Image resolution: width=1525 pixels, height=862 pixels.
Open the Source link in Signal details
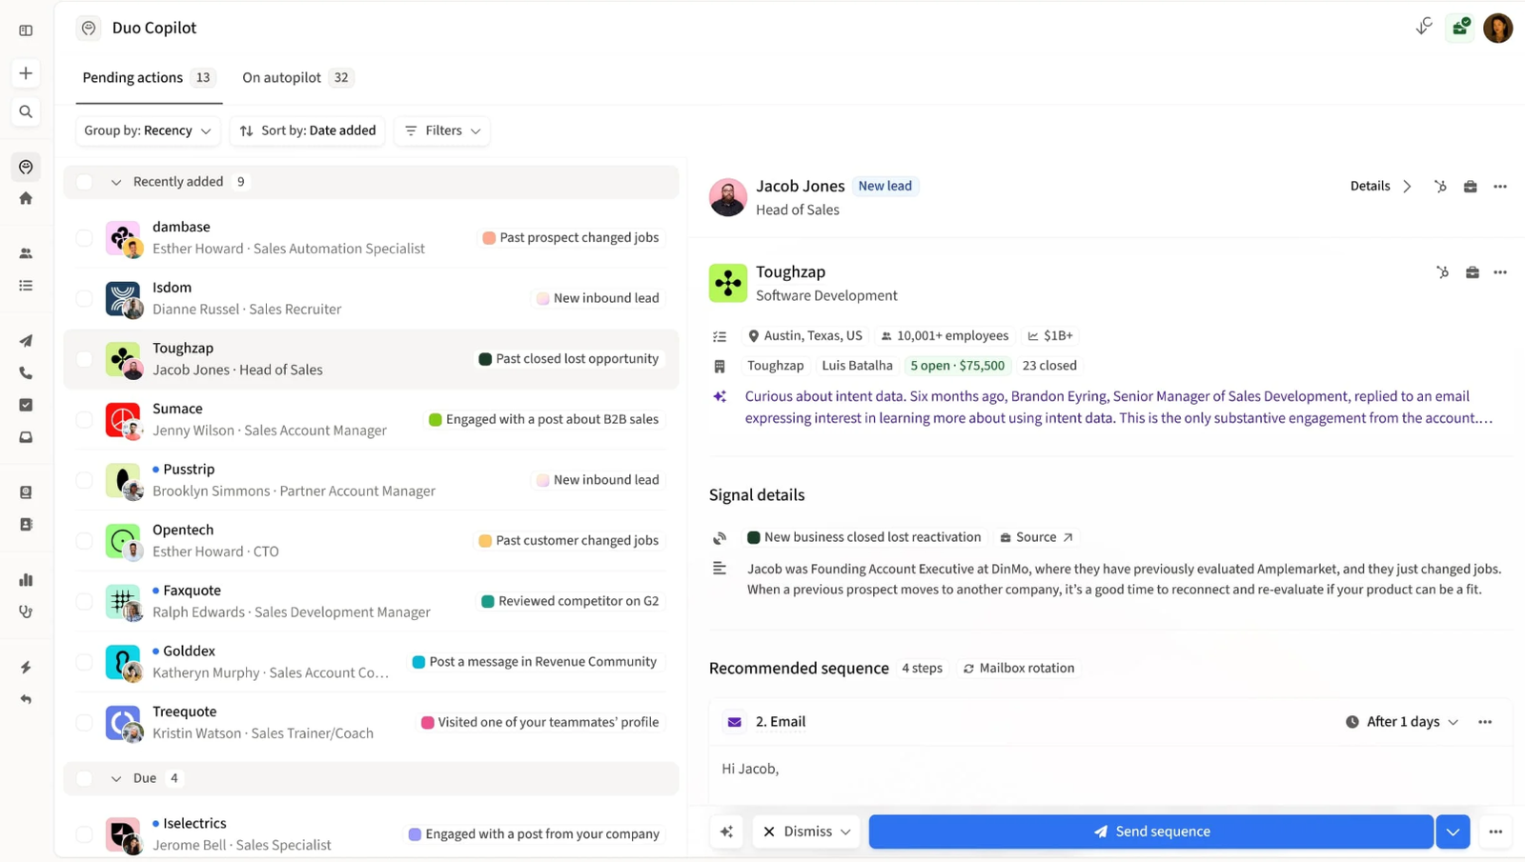point(1036,537)
